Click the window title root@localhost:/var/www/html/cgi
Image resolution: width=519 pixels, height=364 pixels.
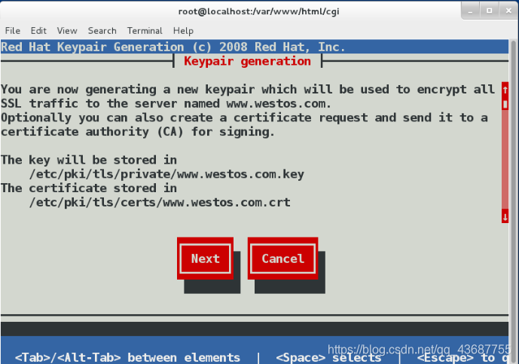point(259,11)
